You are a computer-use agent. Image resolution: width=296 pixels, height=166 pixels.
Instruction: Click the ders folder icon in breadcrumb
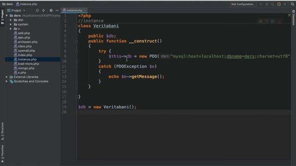(x=4, y=4)
